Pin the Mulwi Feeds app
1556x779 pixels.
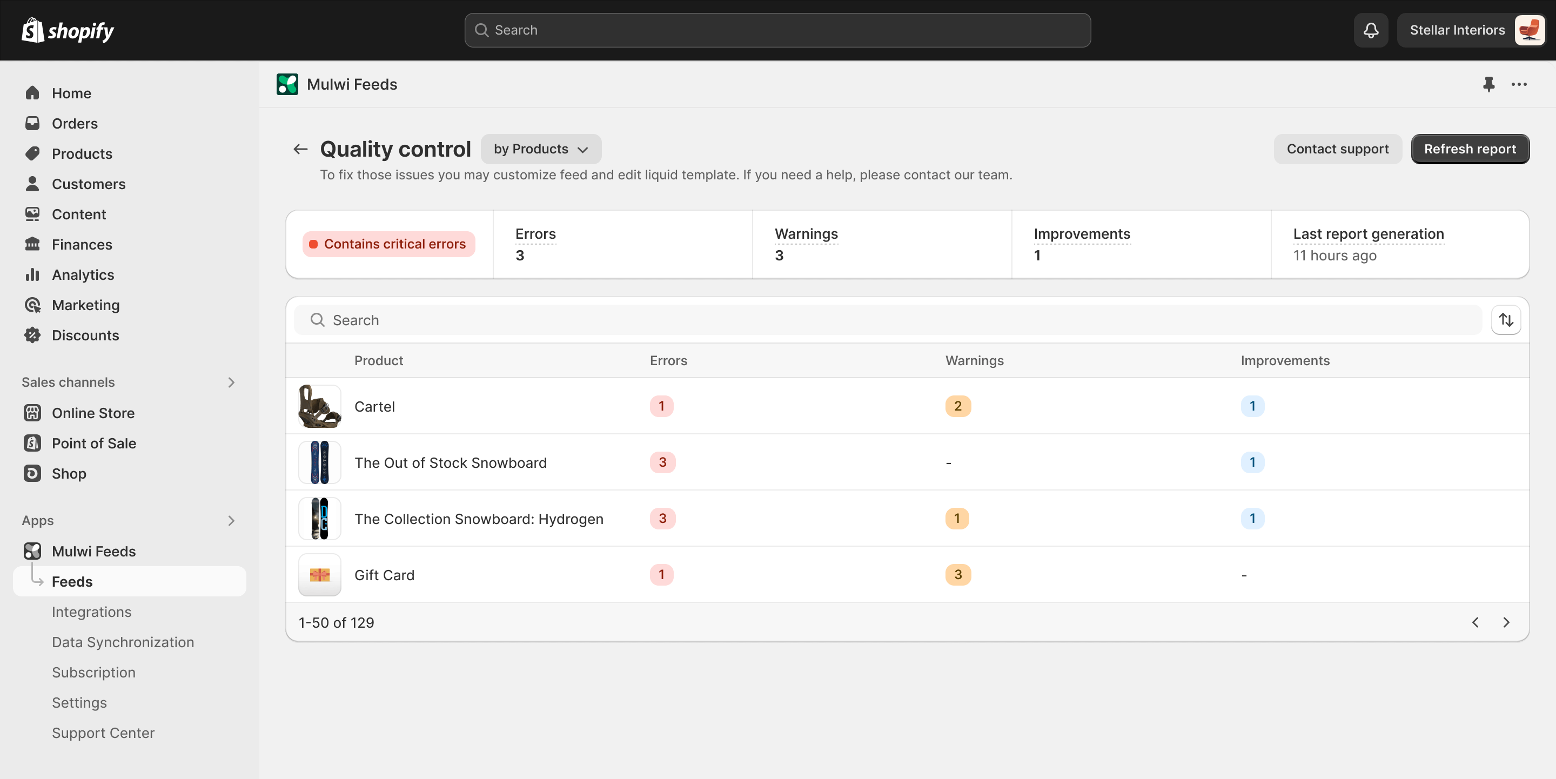click(1488, 84)
